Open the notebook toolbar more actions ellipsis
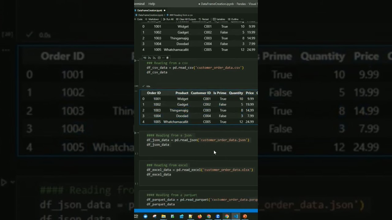The width and height of the screenshot is (392, 220). click(x=242, y=19)
